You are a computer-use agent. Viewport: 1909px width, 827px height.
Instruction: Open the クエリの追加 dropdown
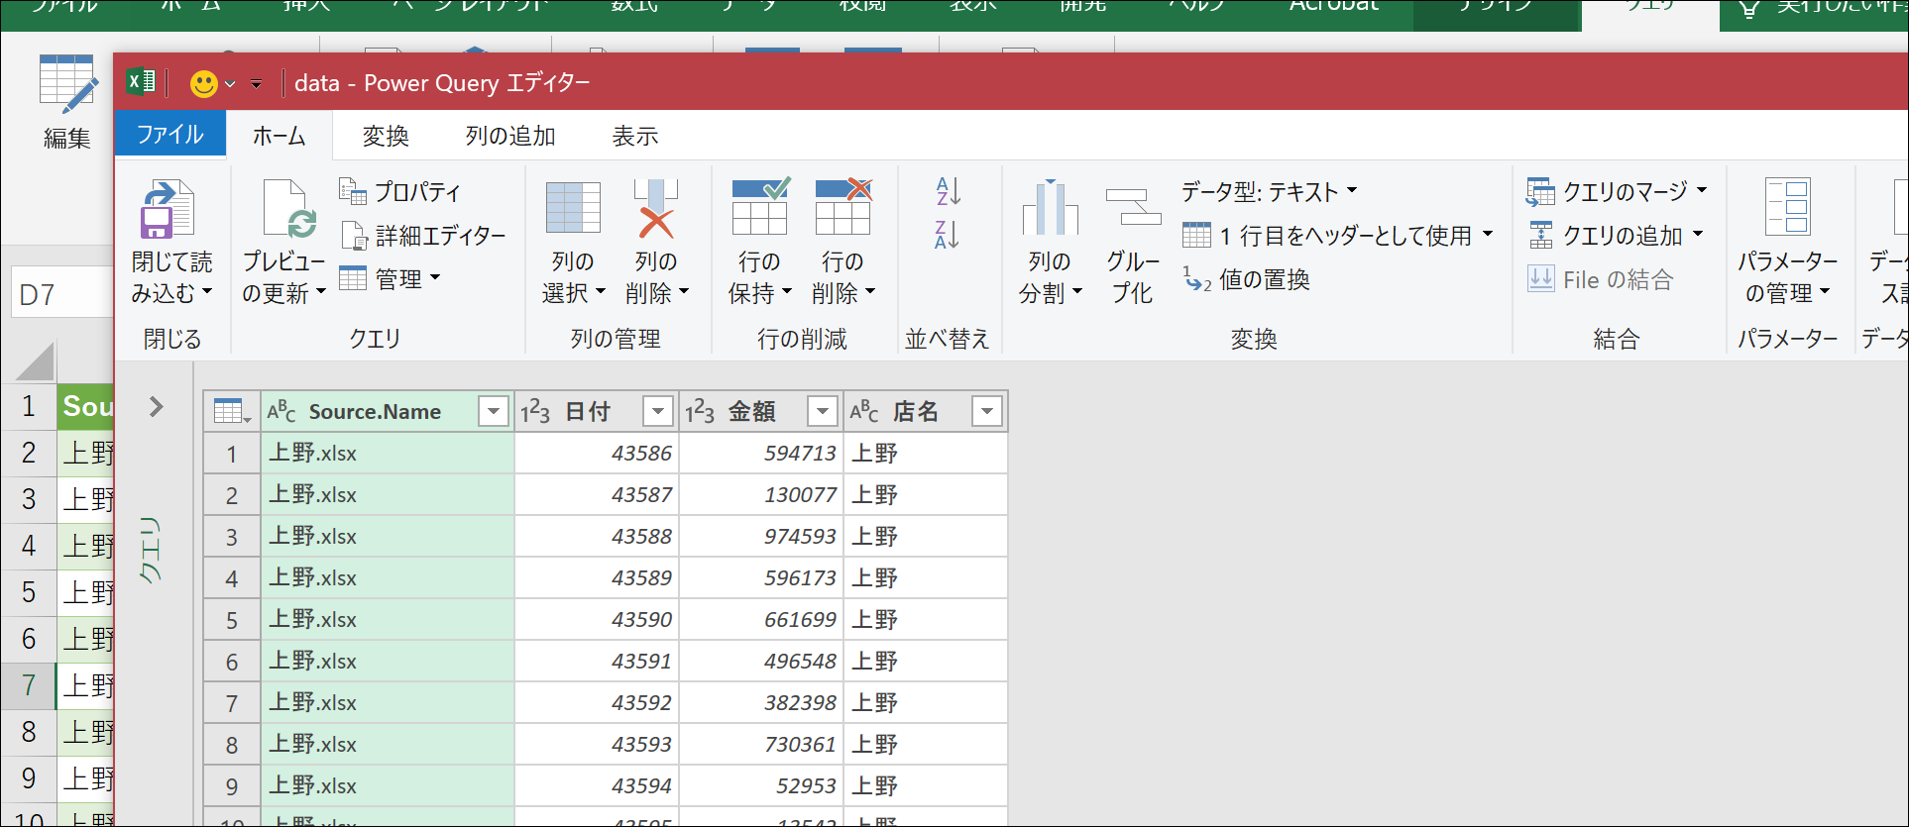(x=1698, y=235)
